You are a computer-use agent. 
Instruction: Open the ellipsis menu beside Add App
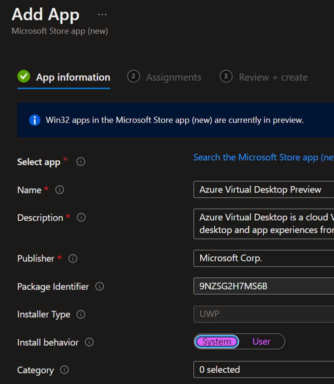102,14
